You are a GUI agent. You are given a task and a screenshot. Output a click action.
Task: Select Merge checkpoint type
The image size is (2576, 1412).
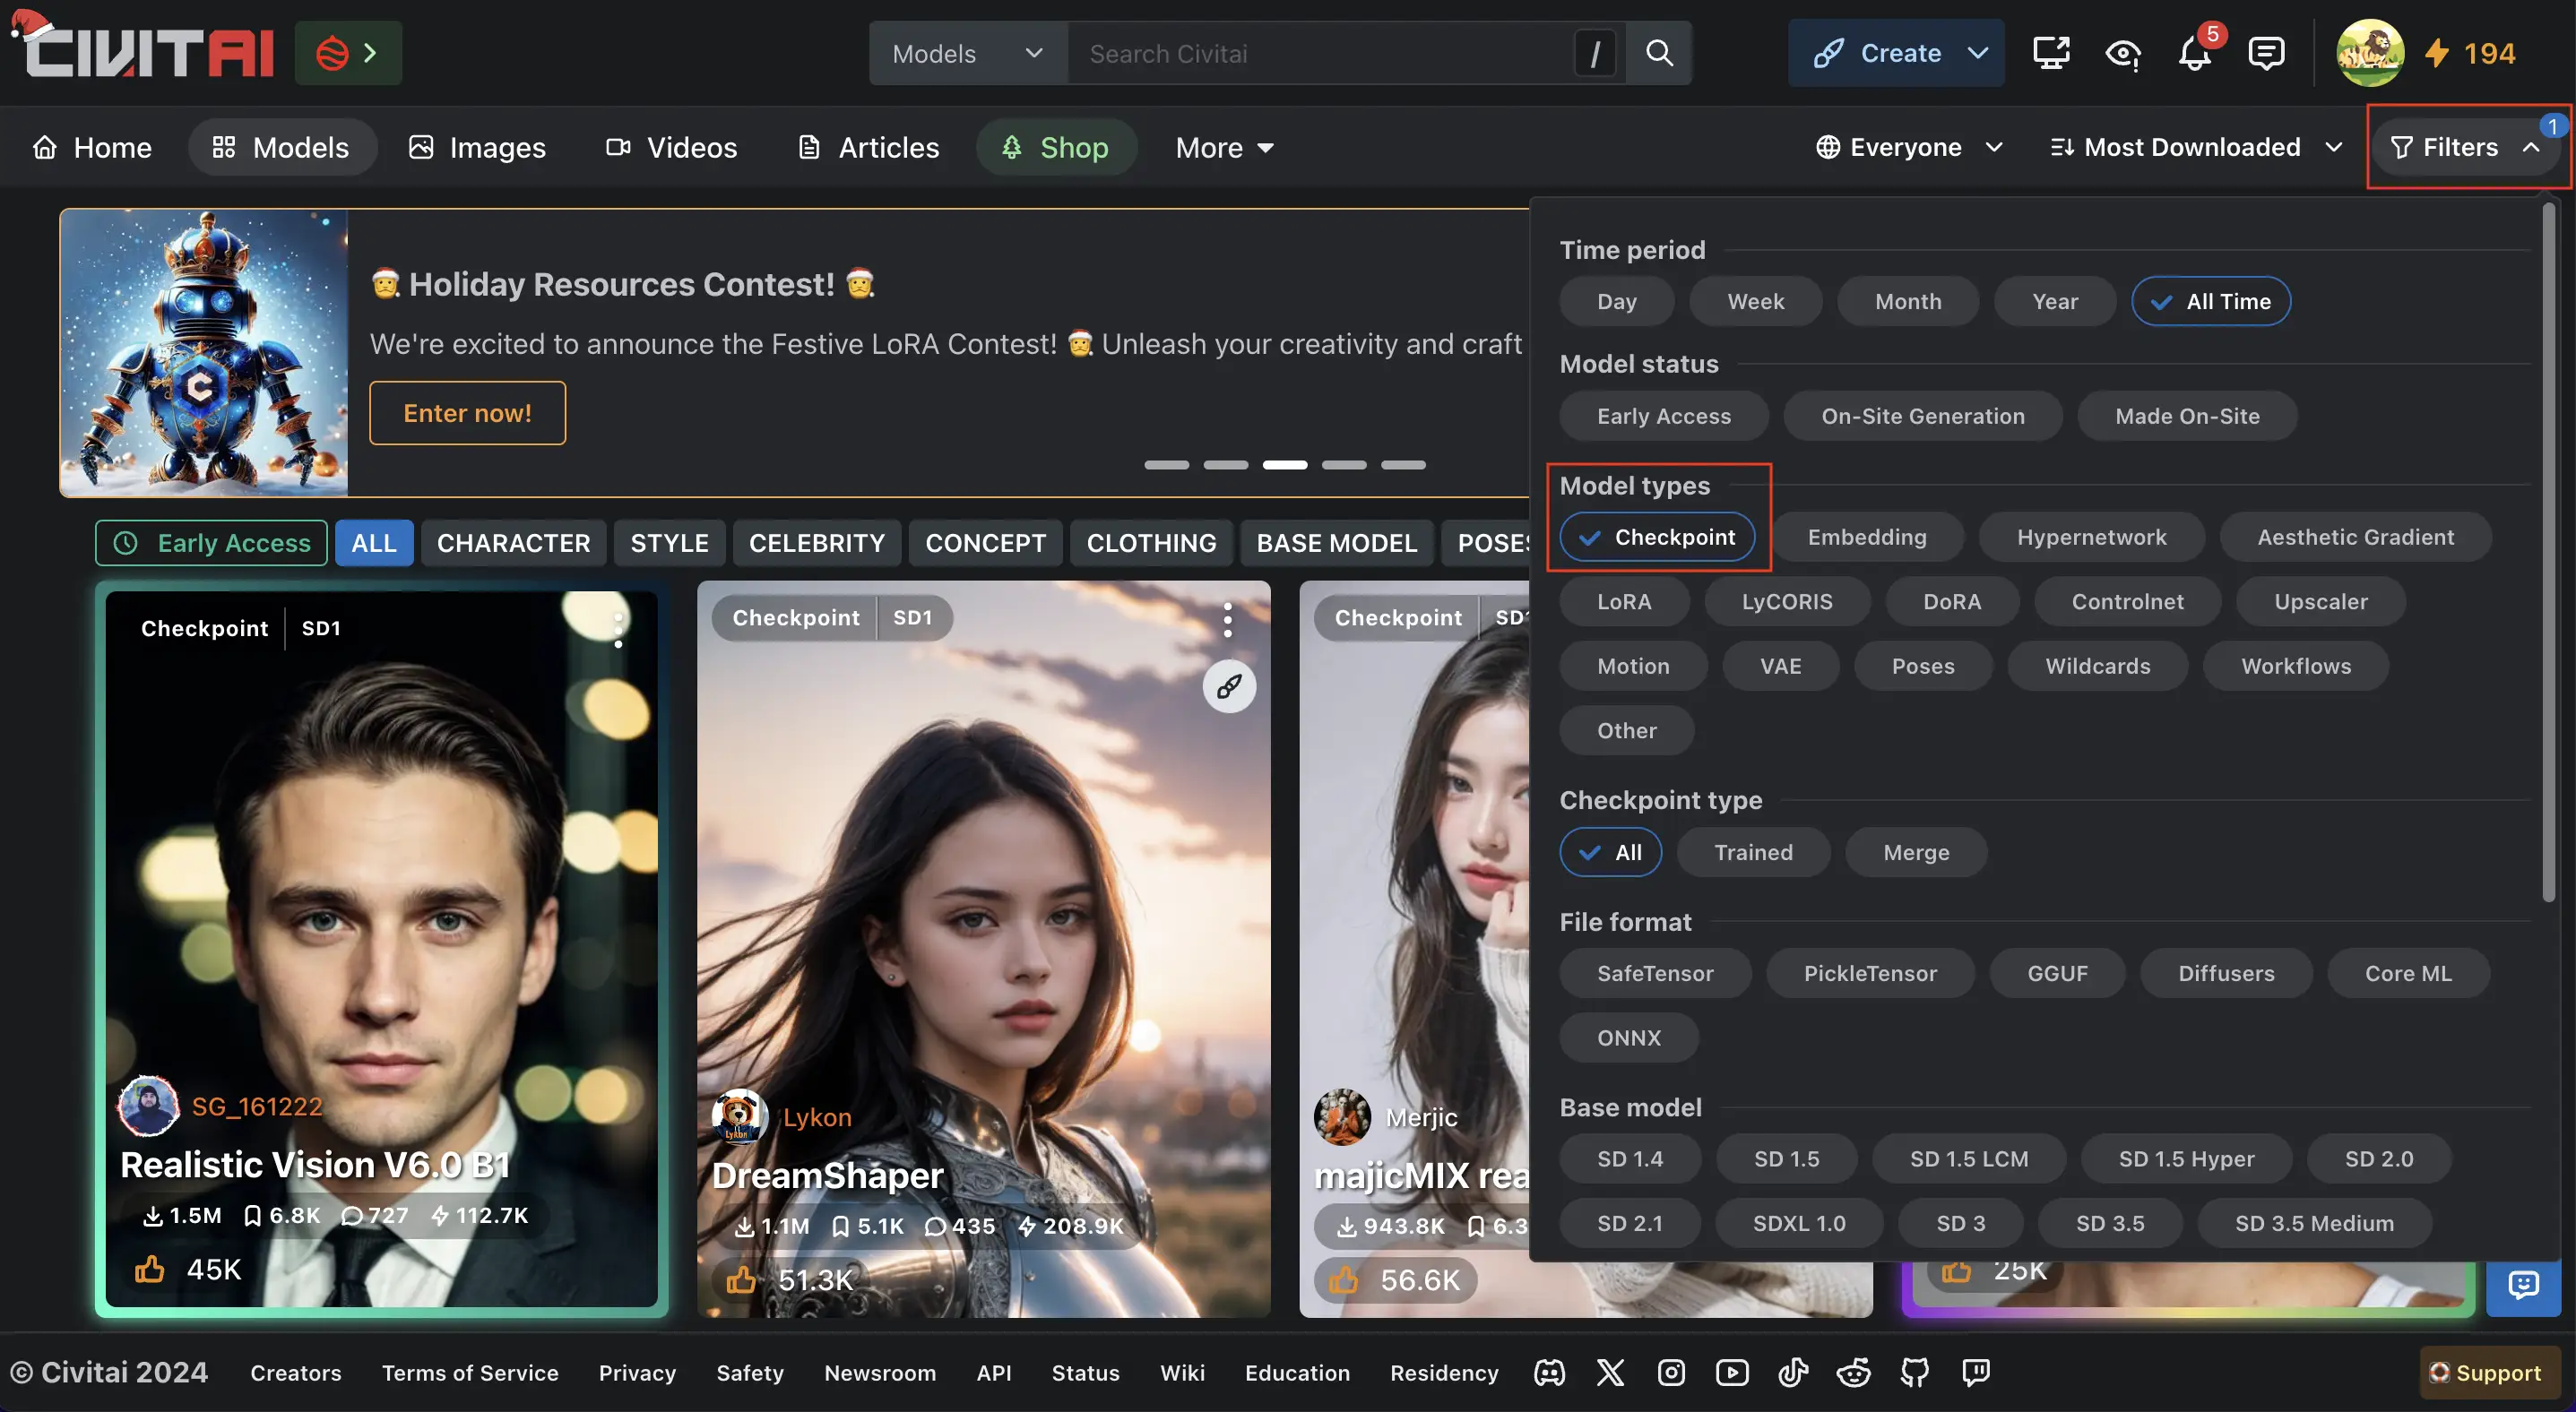1916,851
